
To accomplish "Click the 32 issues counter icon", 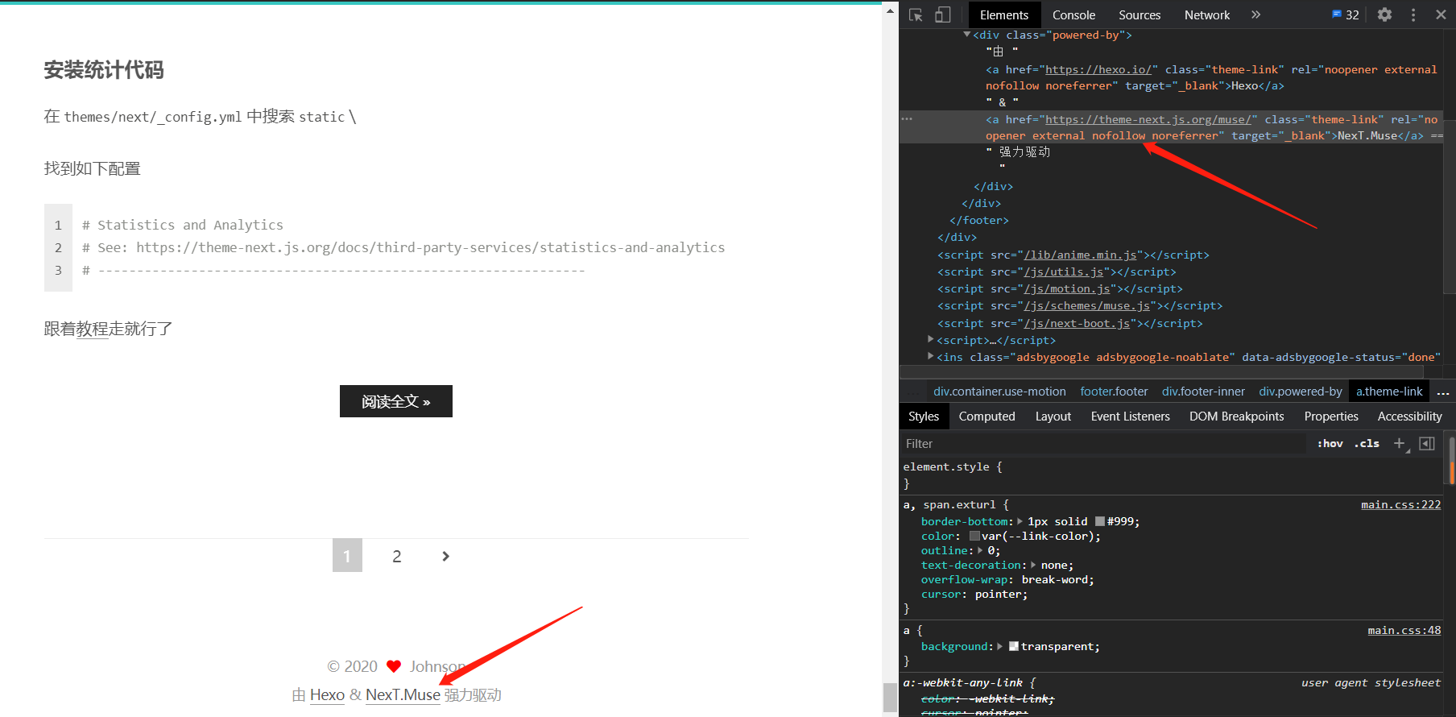I will 1346,15.
